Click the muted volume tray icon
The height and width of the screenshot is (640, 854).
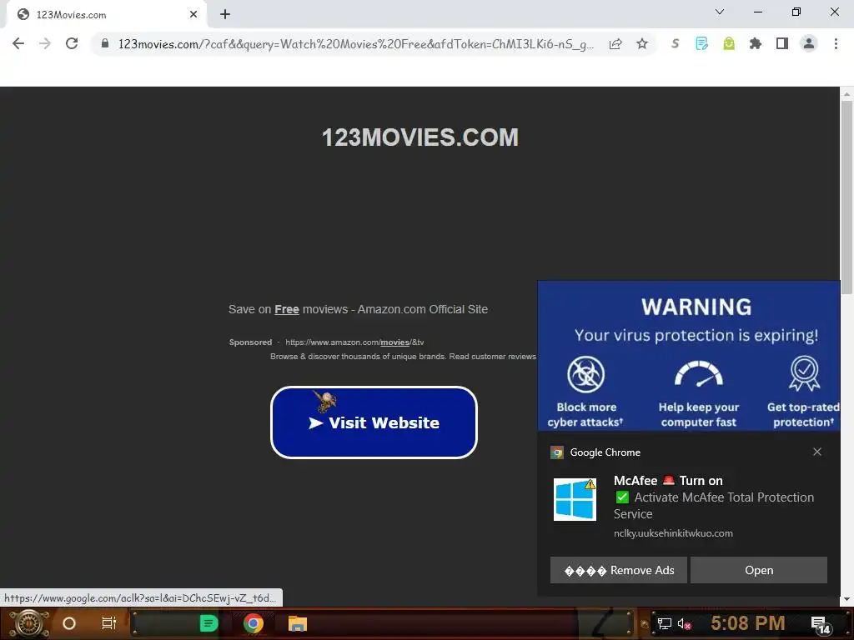(684, 623)
